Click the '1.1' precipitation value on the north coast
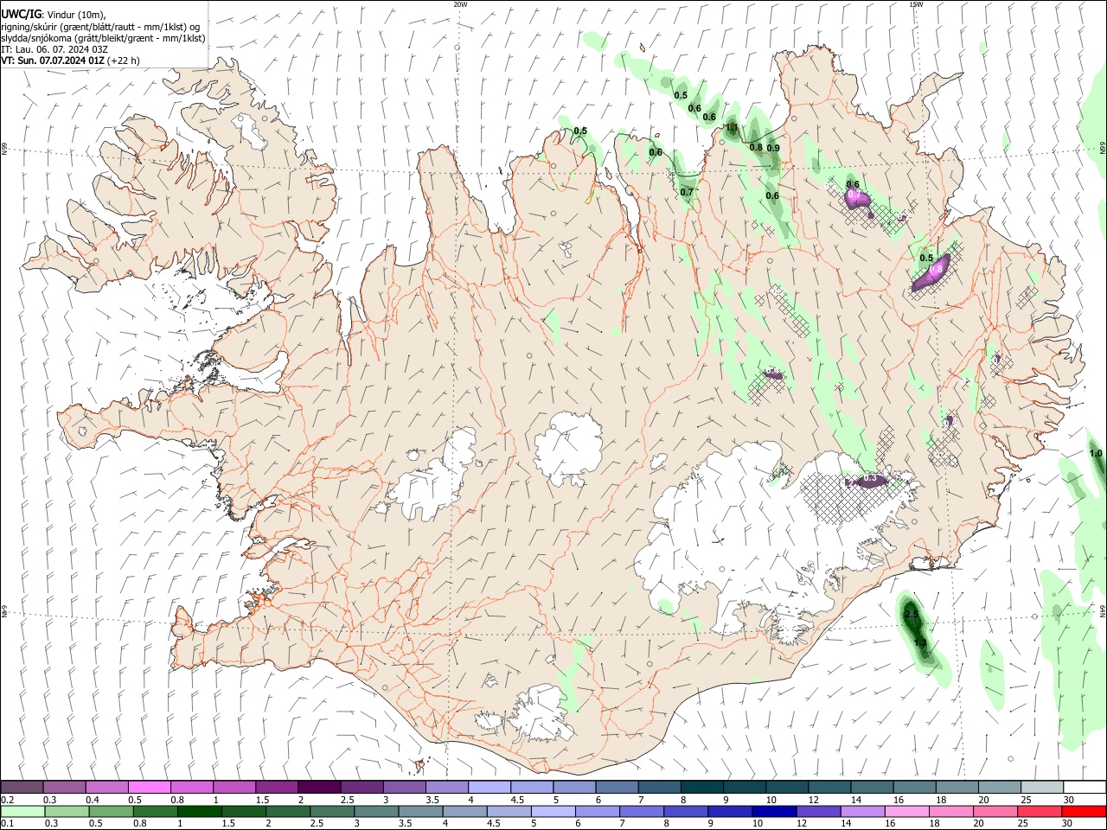Screen dimensions: 1107x830 [732, 128]
